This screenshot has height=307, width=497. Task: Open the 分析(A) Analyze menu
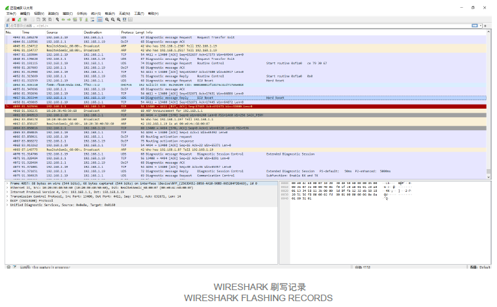82,14
